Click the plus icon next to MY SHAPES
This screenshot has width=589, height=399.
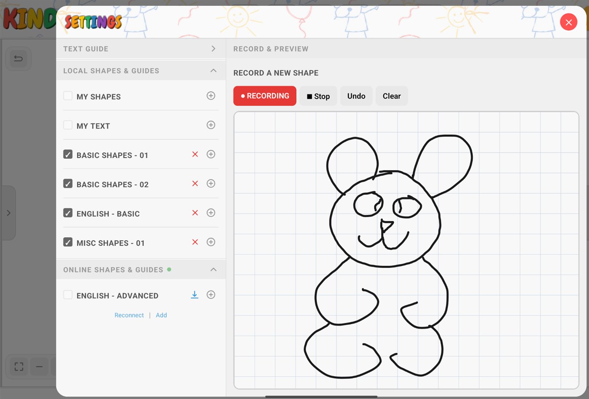[x=211, y=96]
